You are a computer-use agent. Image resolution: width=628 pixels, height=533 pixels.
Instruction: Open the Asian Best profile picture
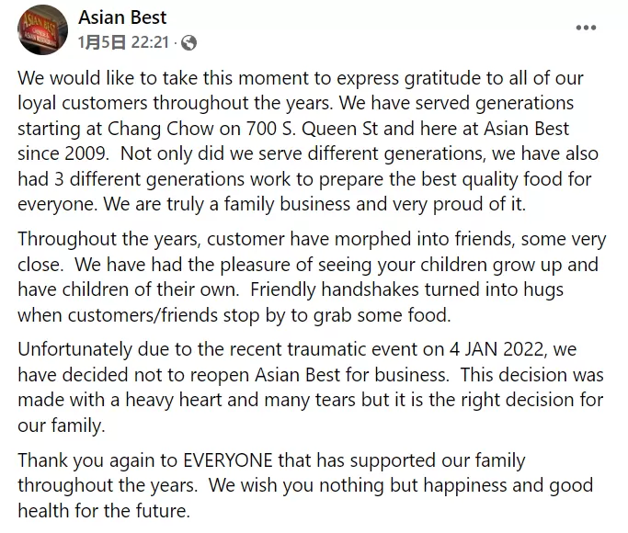42,29
